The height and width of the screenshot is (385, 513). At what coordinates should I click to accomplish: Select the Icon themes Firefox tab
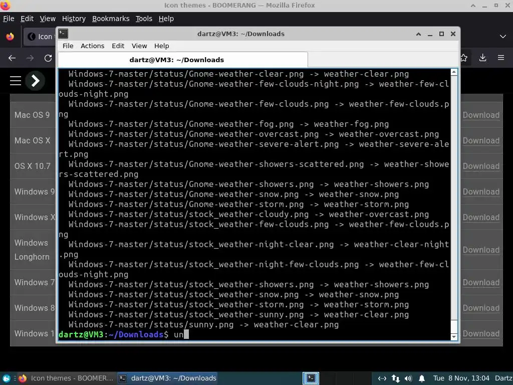click(40, 36)
